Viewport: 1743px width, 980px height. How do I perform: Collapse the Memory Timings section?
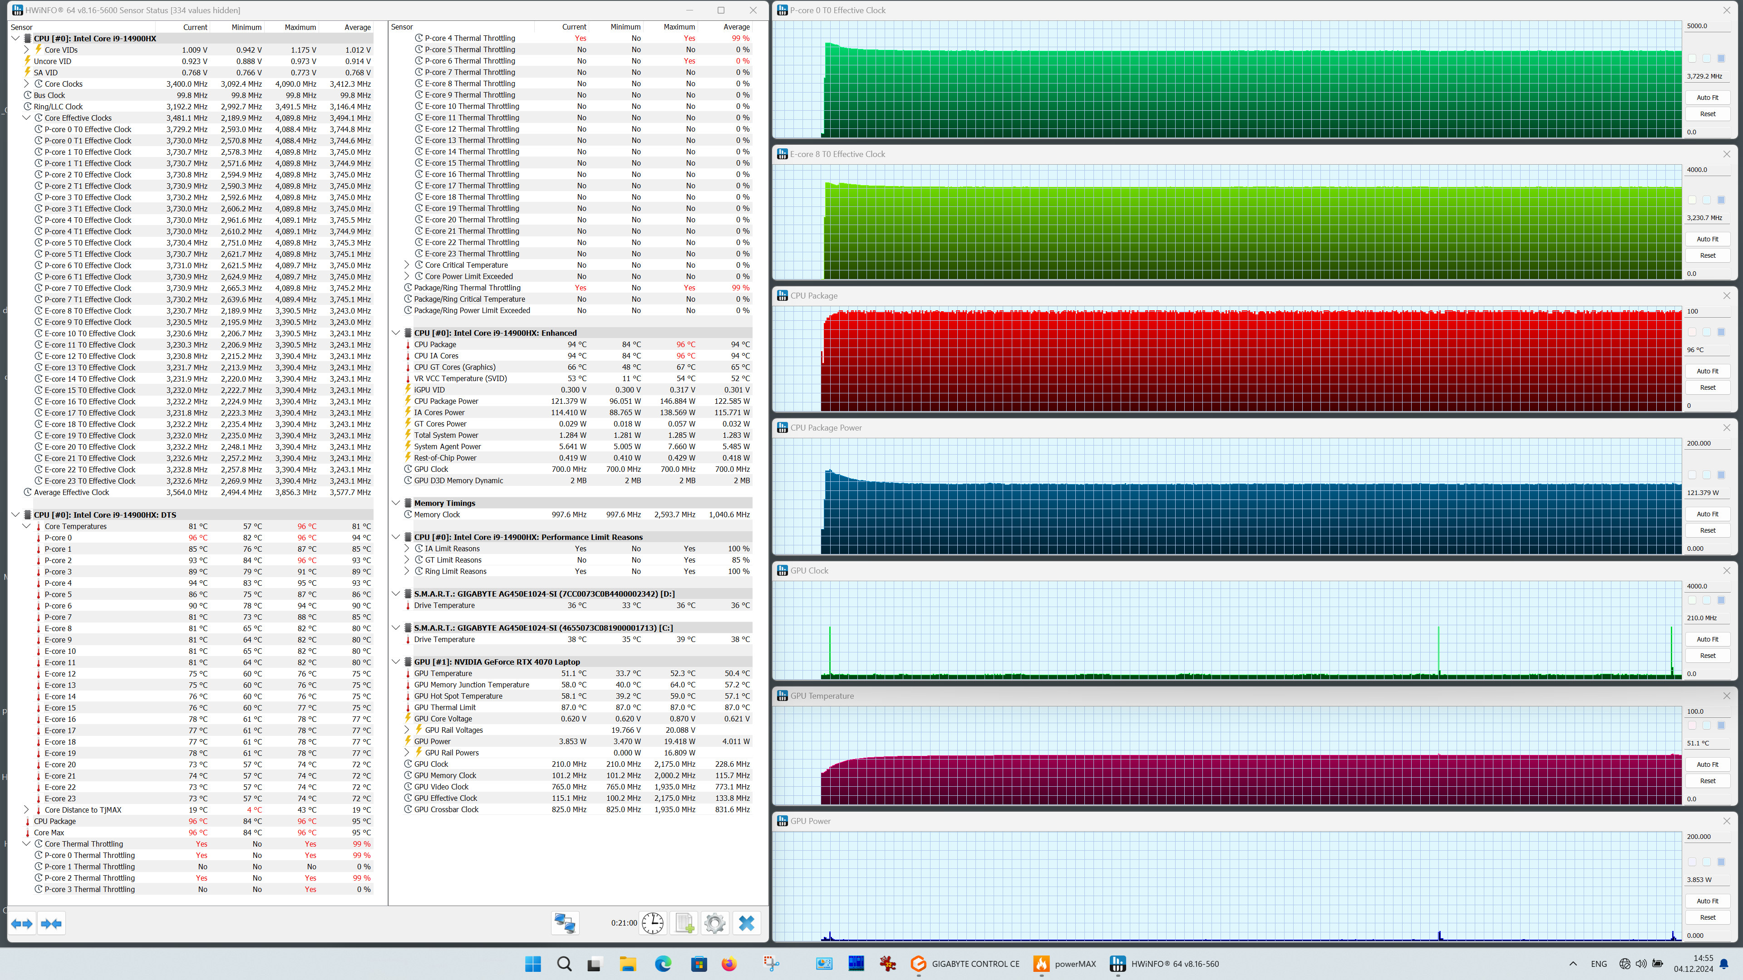click(396, 503)
